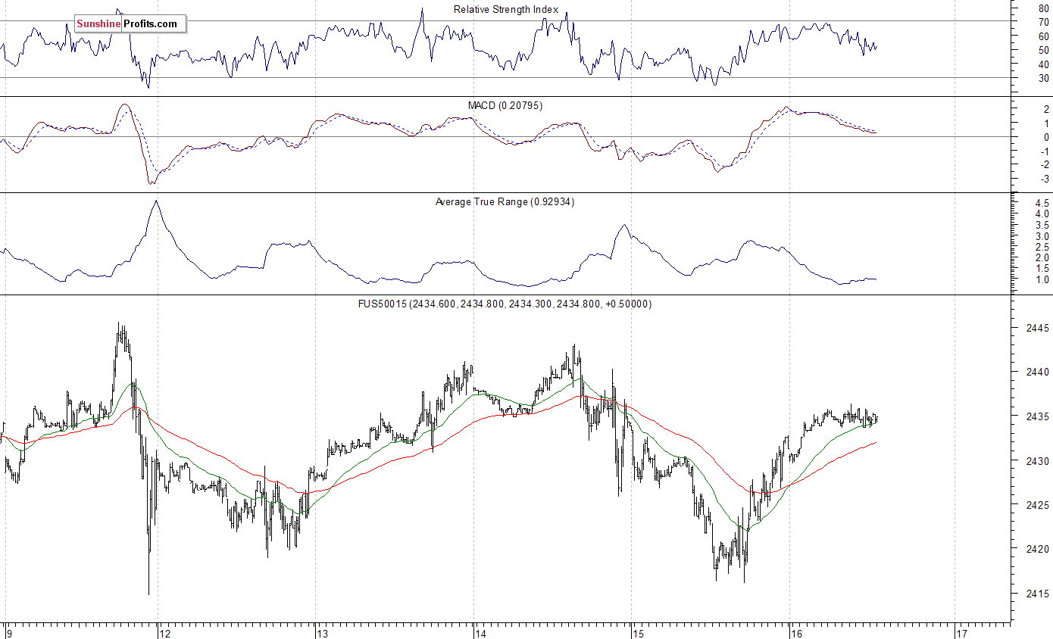Click the RSI 70 axis label
1053x639 pixels.
click(1044, 22)
